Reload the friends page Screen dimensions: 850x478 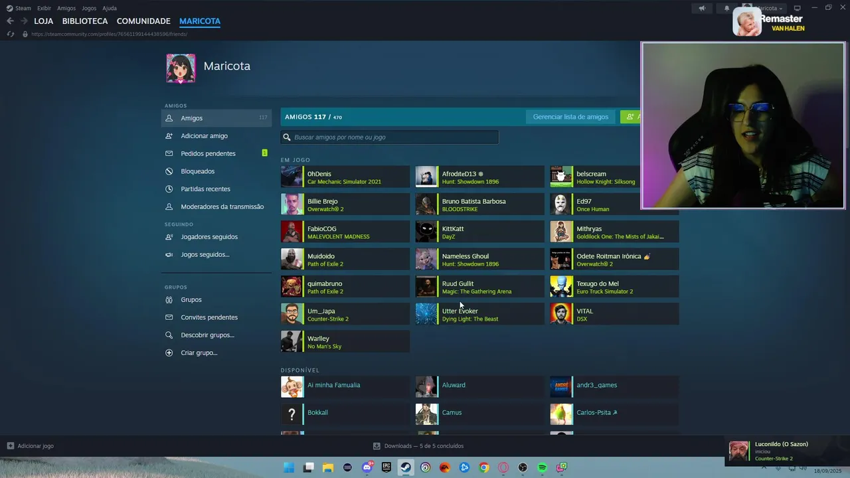pos(10,34)
